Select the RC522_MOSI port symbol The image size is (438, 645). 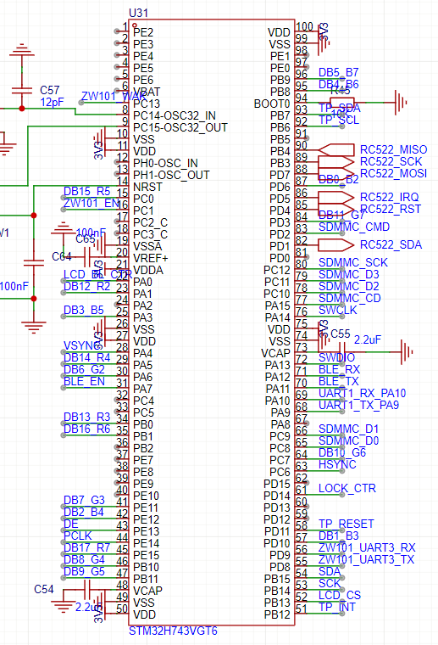point(336,174)
